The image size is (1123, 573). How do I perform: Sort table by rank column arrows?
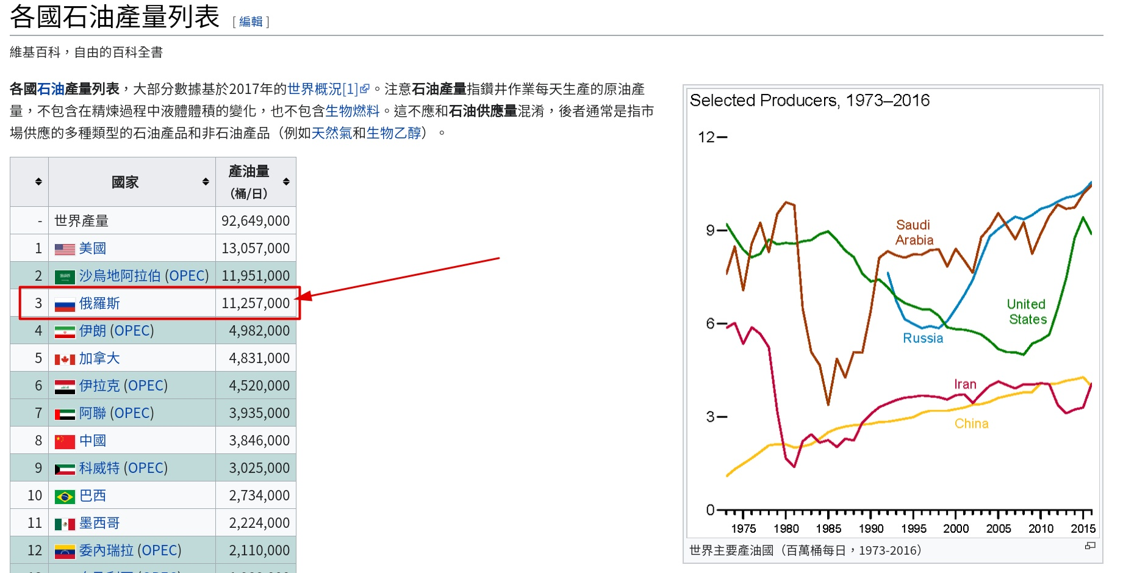(x=38, y=182)
